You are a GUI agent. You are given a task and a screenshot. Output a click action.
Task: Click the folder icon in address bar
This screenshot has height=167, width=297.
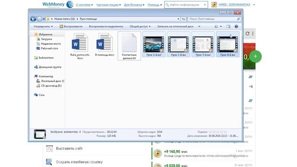click(x=48, y=19)
